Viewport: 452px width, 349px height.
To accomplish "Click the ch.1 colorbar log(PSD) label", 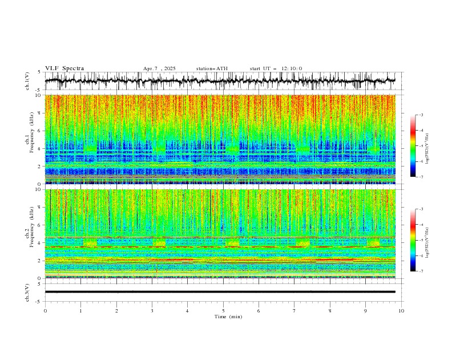I will pyautogui.click(x=427, y=149).
